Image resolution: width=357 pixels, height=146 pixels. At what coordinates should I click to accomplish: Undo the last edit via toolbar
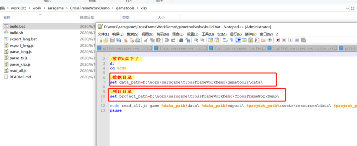click(167, 40)
